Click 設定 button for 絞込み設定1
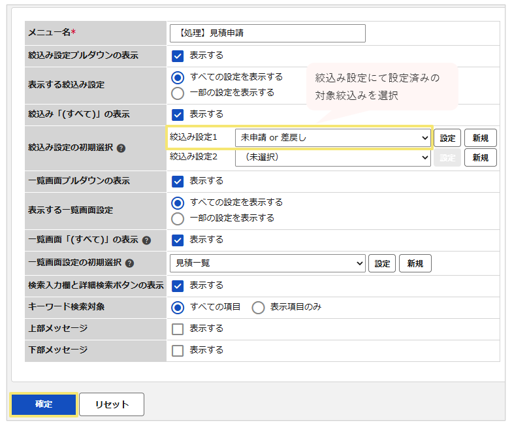This screenshot has height=424, width=512. coord(447,138)
